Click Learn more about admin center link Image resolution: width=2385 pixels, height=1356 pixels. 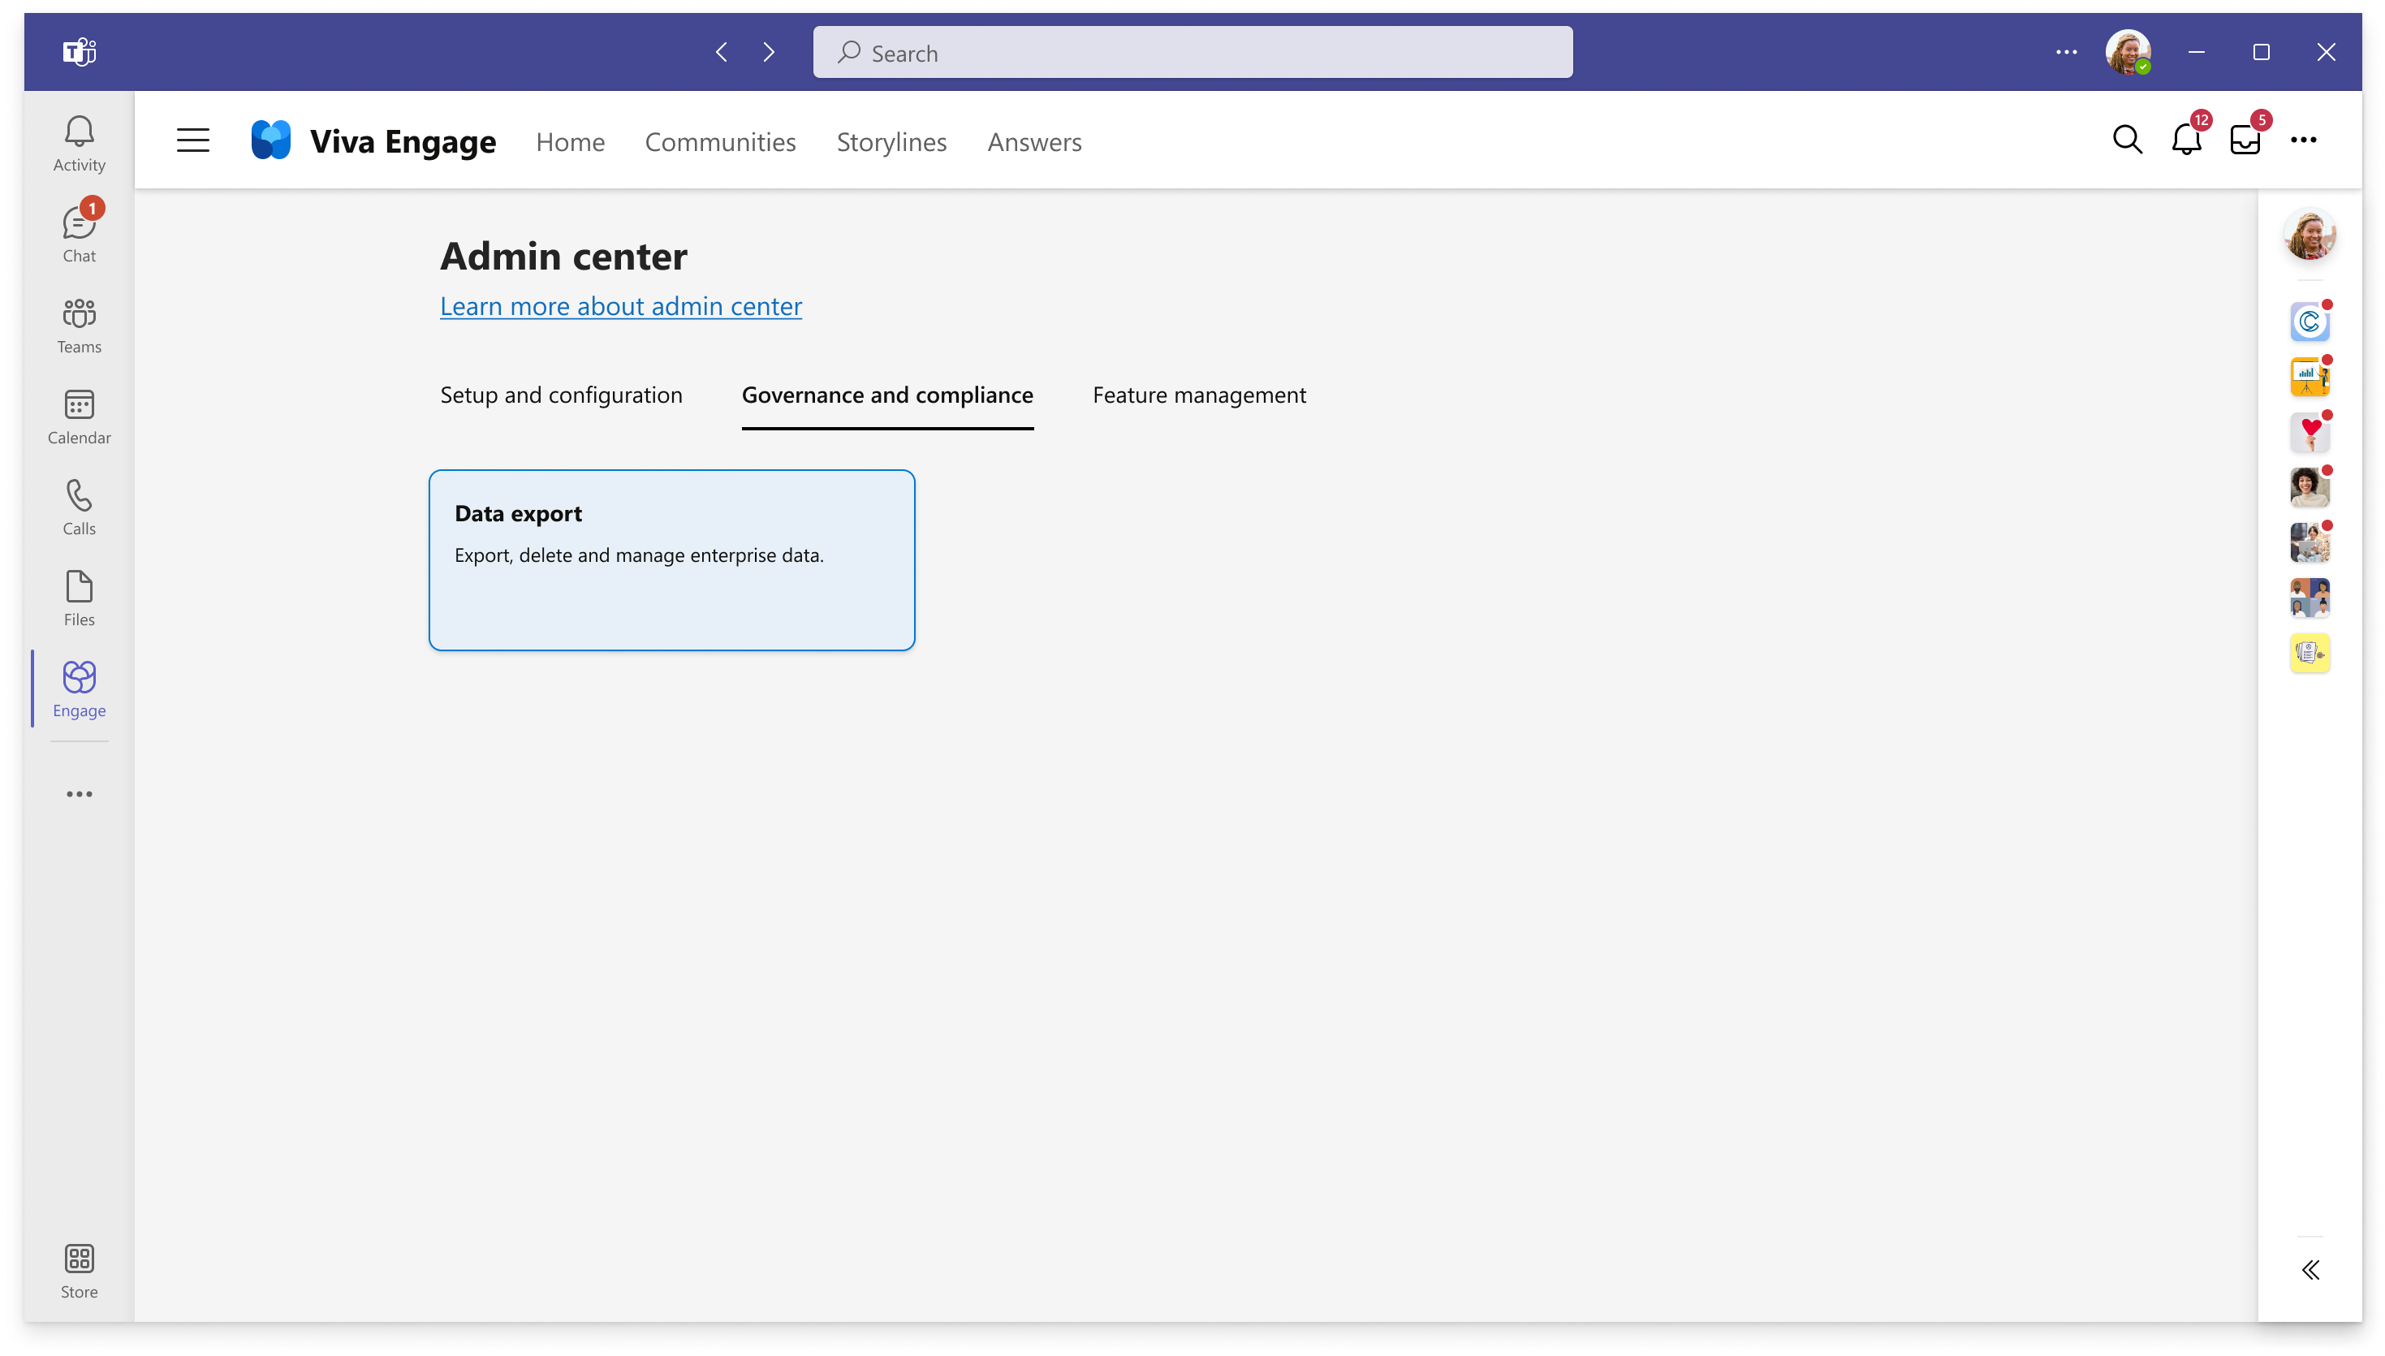point(621,306)
